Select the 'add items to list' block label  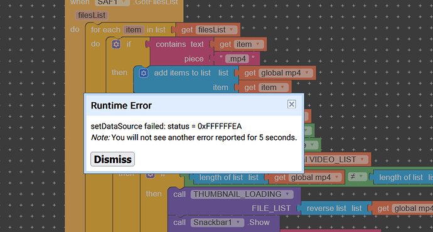point(182,73)
